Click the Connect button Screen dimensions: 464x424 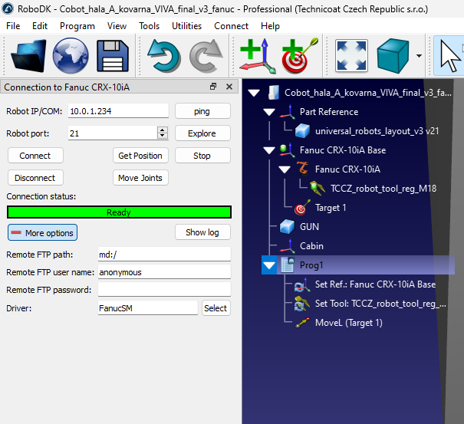[x=35, y=156]
